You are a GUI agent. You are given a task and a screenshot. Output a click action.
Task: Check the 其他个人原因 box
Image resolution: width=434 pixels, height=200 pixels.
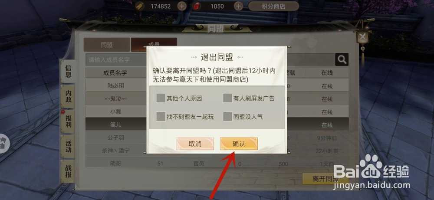coord(161,98)
